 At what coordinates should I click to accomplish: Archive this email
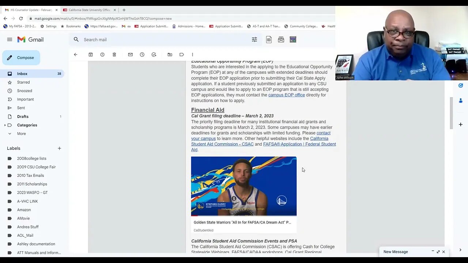[91, 54]
